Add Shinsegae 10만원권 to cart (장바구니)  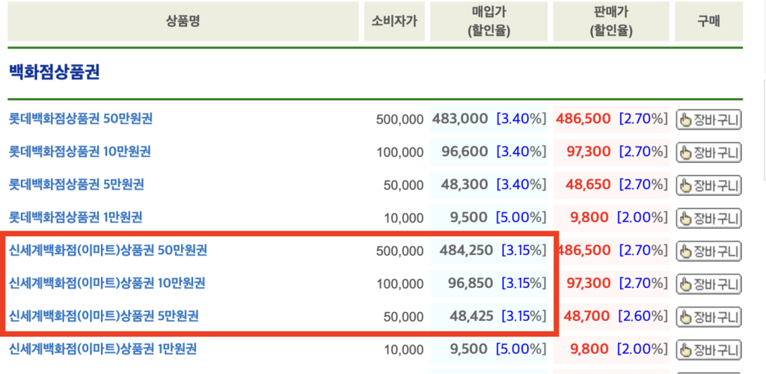[708, 284]
